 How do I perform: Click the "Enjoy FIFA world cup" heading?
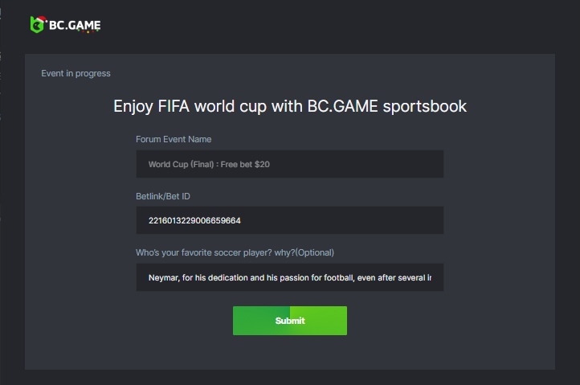pos(290,106)
